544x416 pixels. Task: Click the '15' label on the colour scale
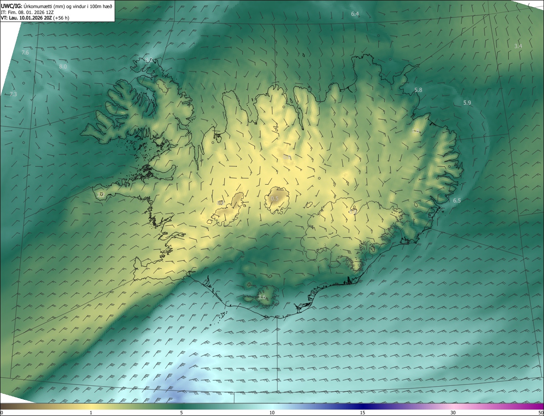coord(363,413)
